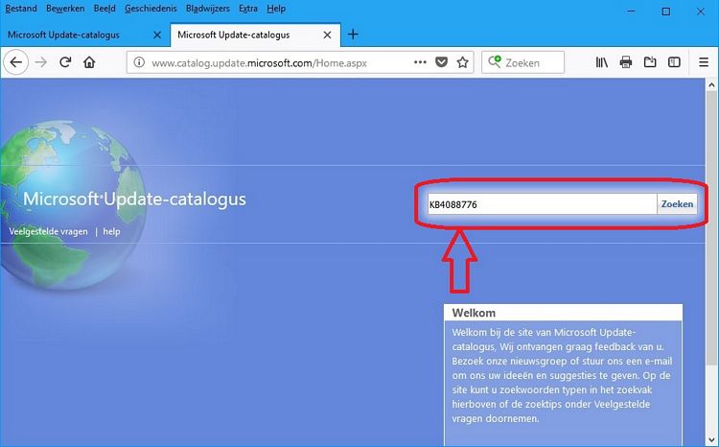Open the Firefox hamburger menu

tap(704, 62)
